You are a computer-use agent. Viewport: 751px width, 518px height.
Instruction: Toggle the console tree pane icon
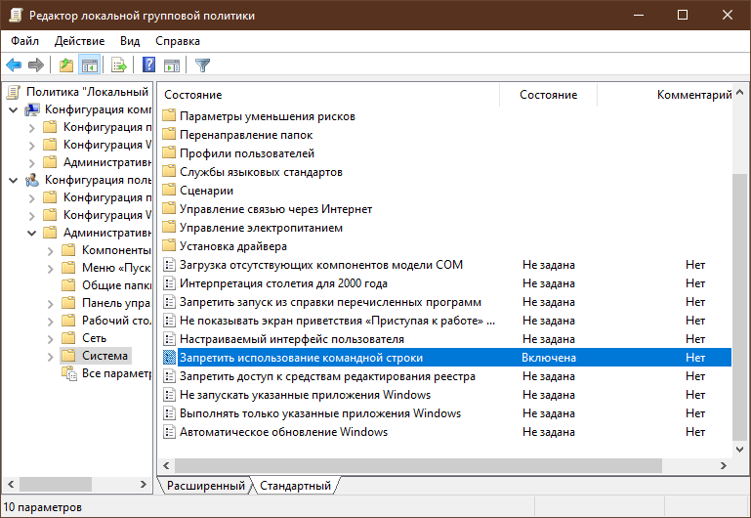pyautogui.click(x=90, y=65)
